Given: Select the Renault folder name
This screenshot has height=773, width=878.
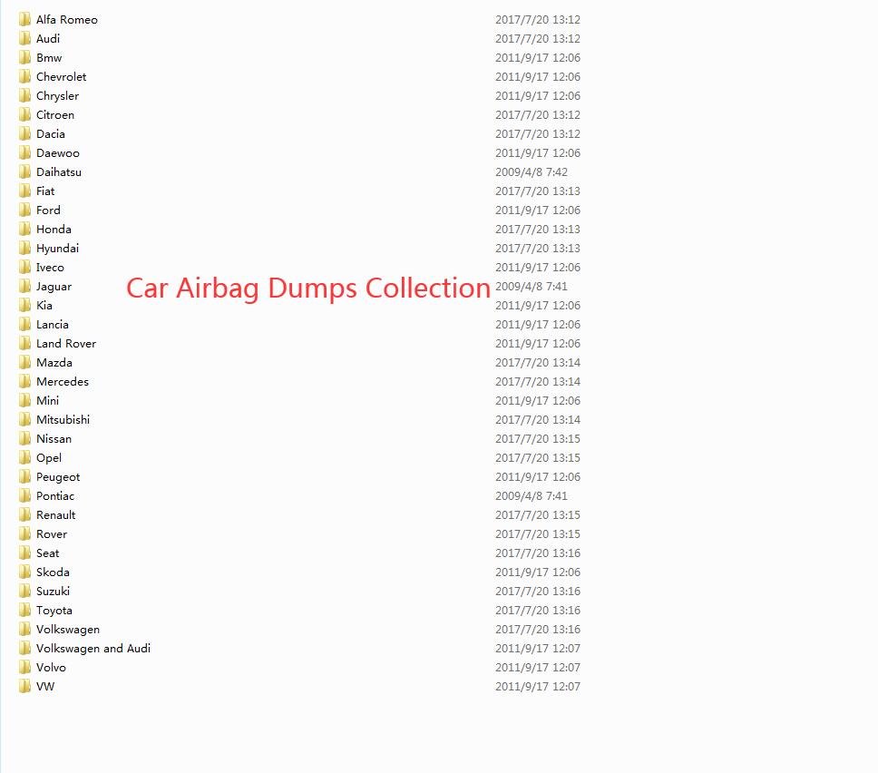Looking at the screenshot, I should coord(56,514).
